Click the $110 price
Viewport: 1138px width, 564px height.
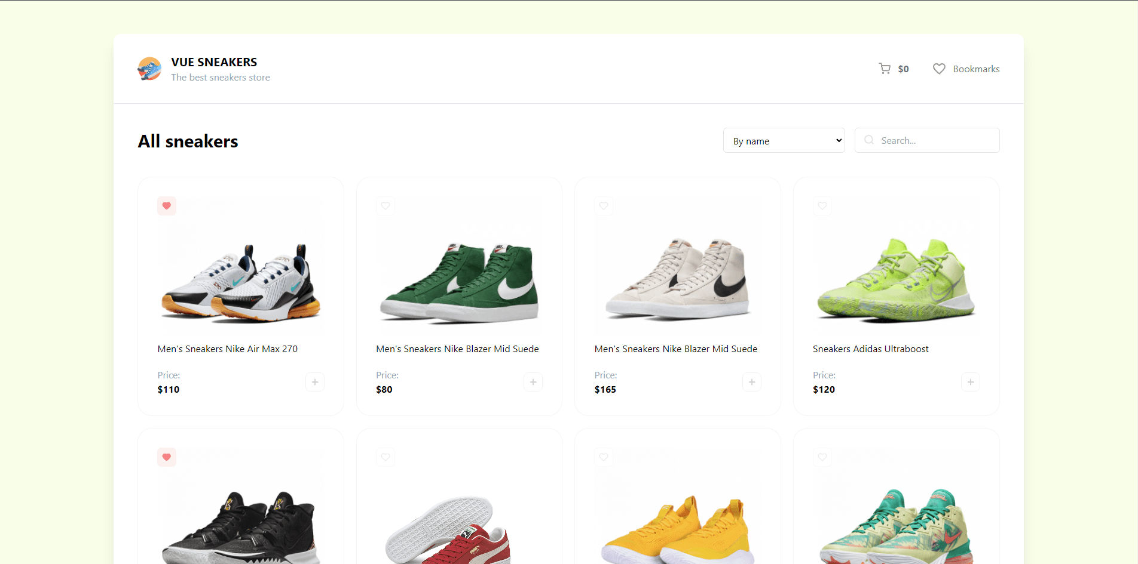coord(169,390)
